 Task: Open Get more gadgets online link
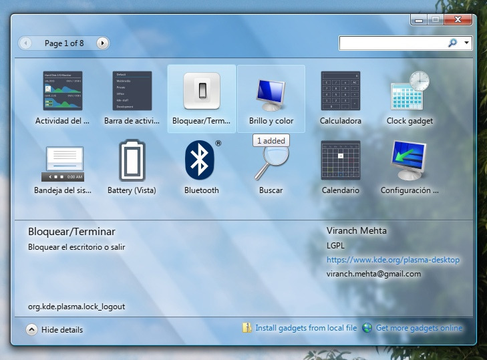418,328
